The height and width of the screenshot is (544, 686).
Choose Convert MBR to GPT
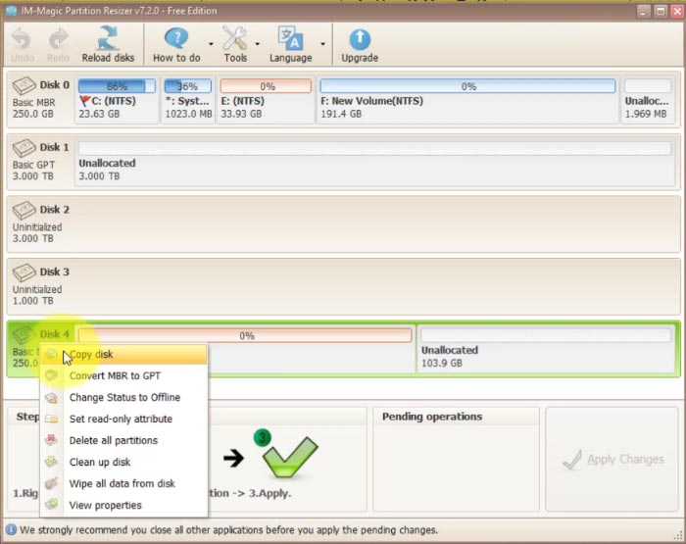coord(123,375)
